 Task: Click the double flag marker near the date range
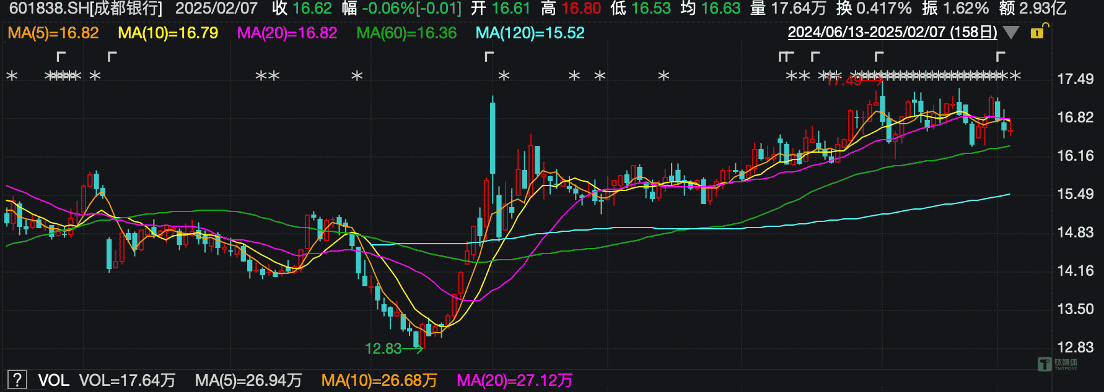pyautogui.click(x=786, y=57)
